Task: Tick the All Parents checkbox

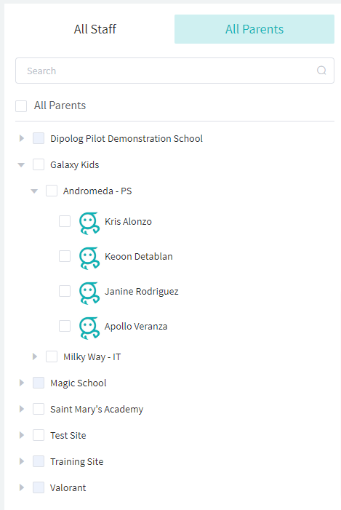Action: 21,106
